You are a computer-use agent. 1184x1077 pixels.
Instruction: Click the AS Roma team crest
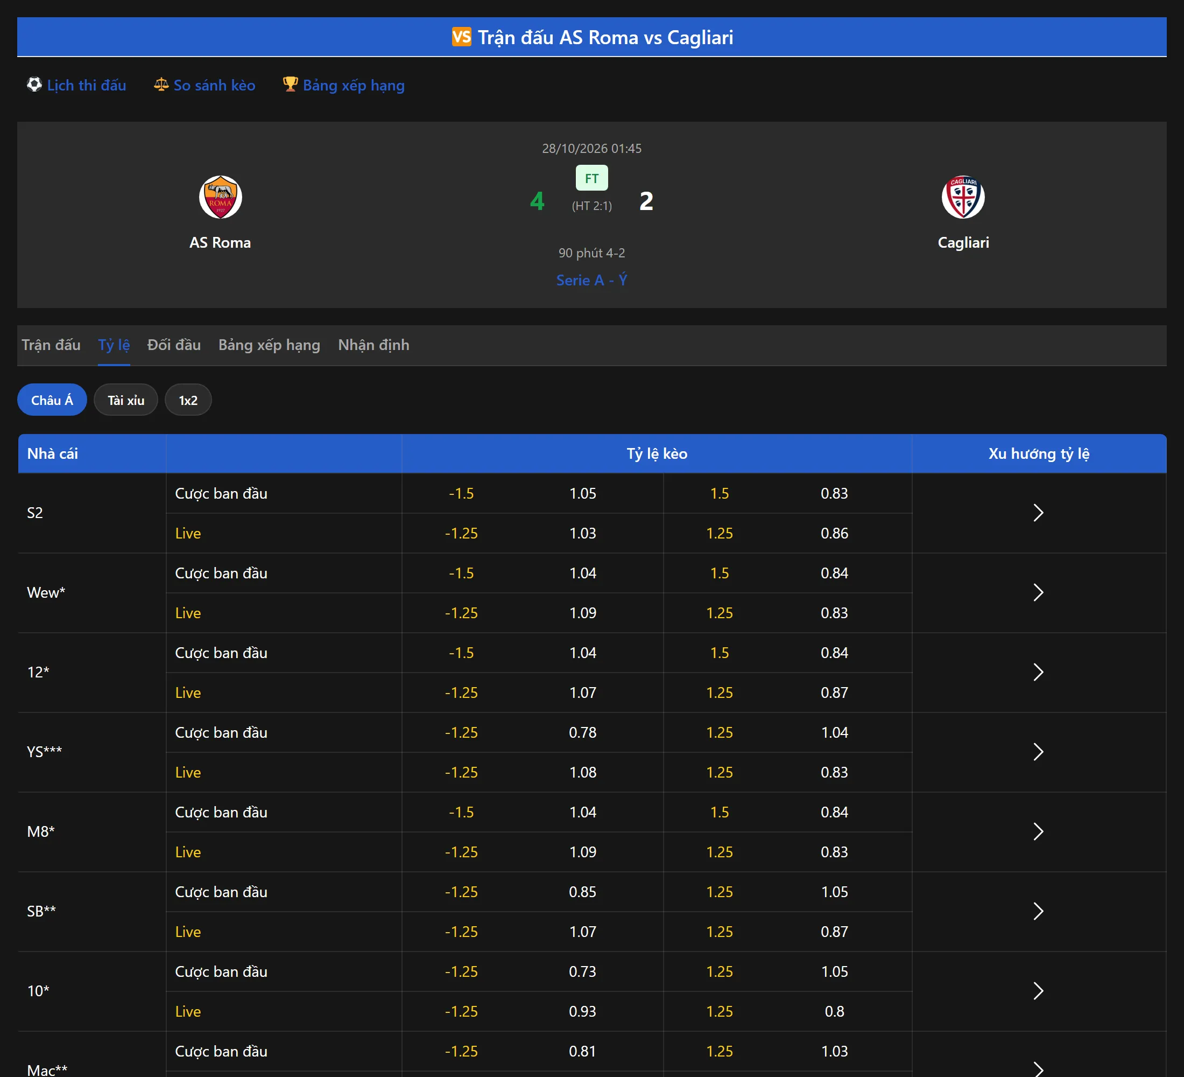pos(220,197)
